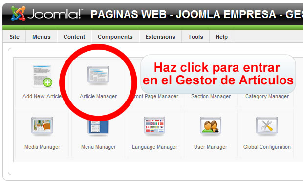
Task: Open the Language Manager text link
Action: pyautogui.click(x=154, y=147)
